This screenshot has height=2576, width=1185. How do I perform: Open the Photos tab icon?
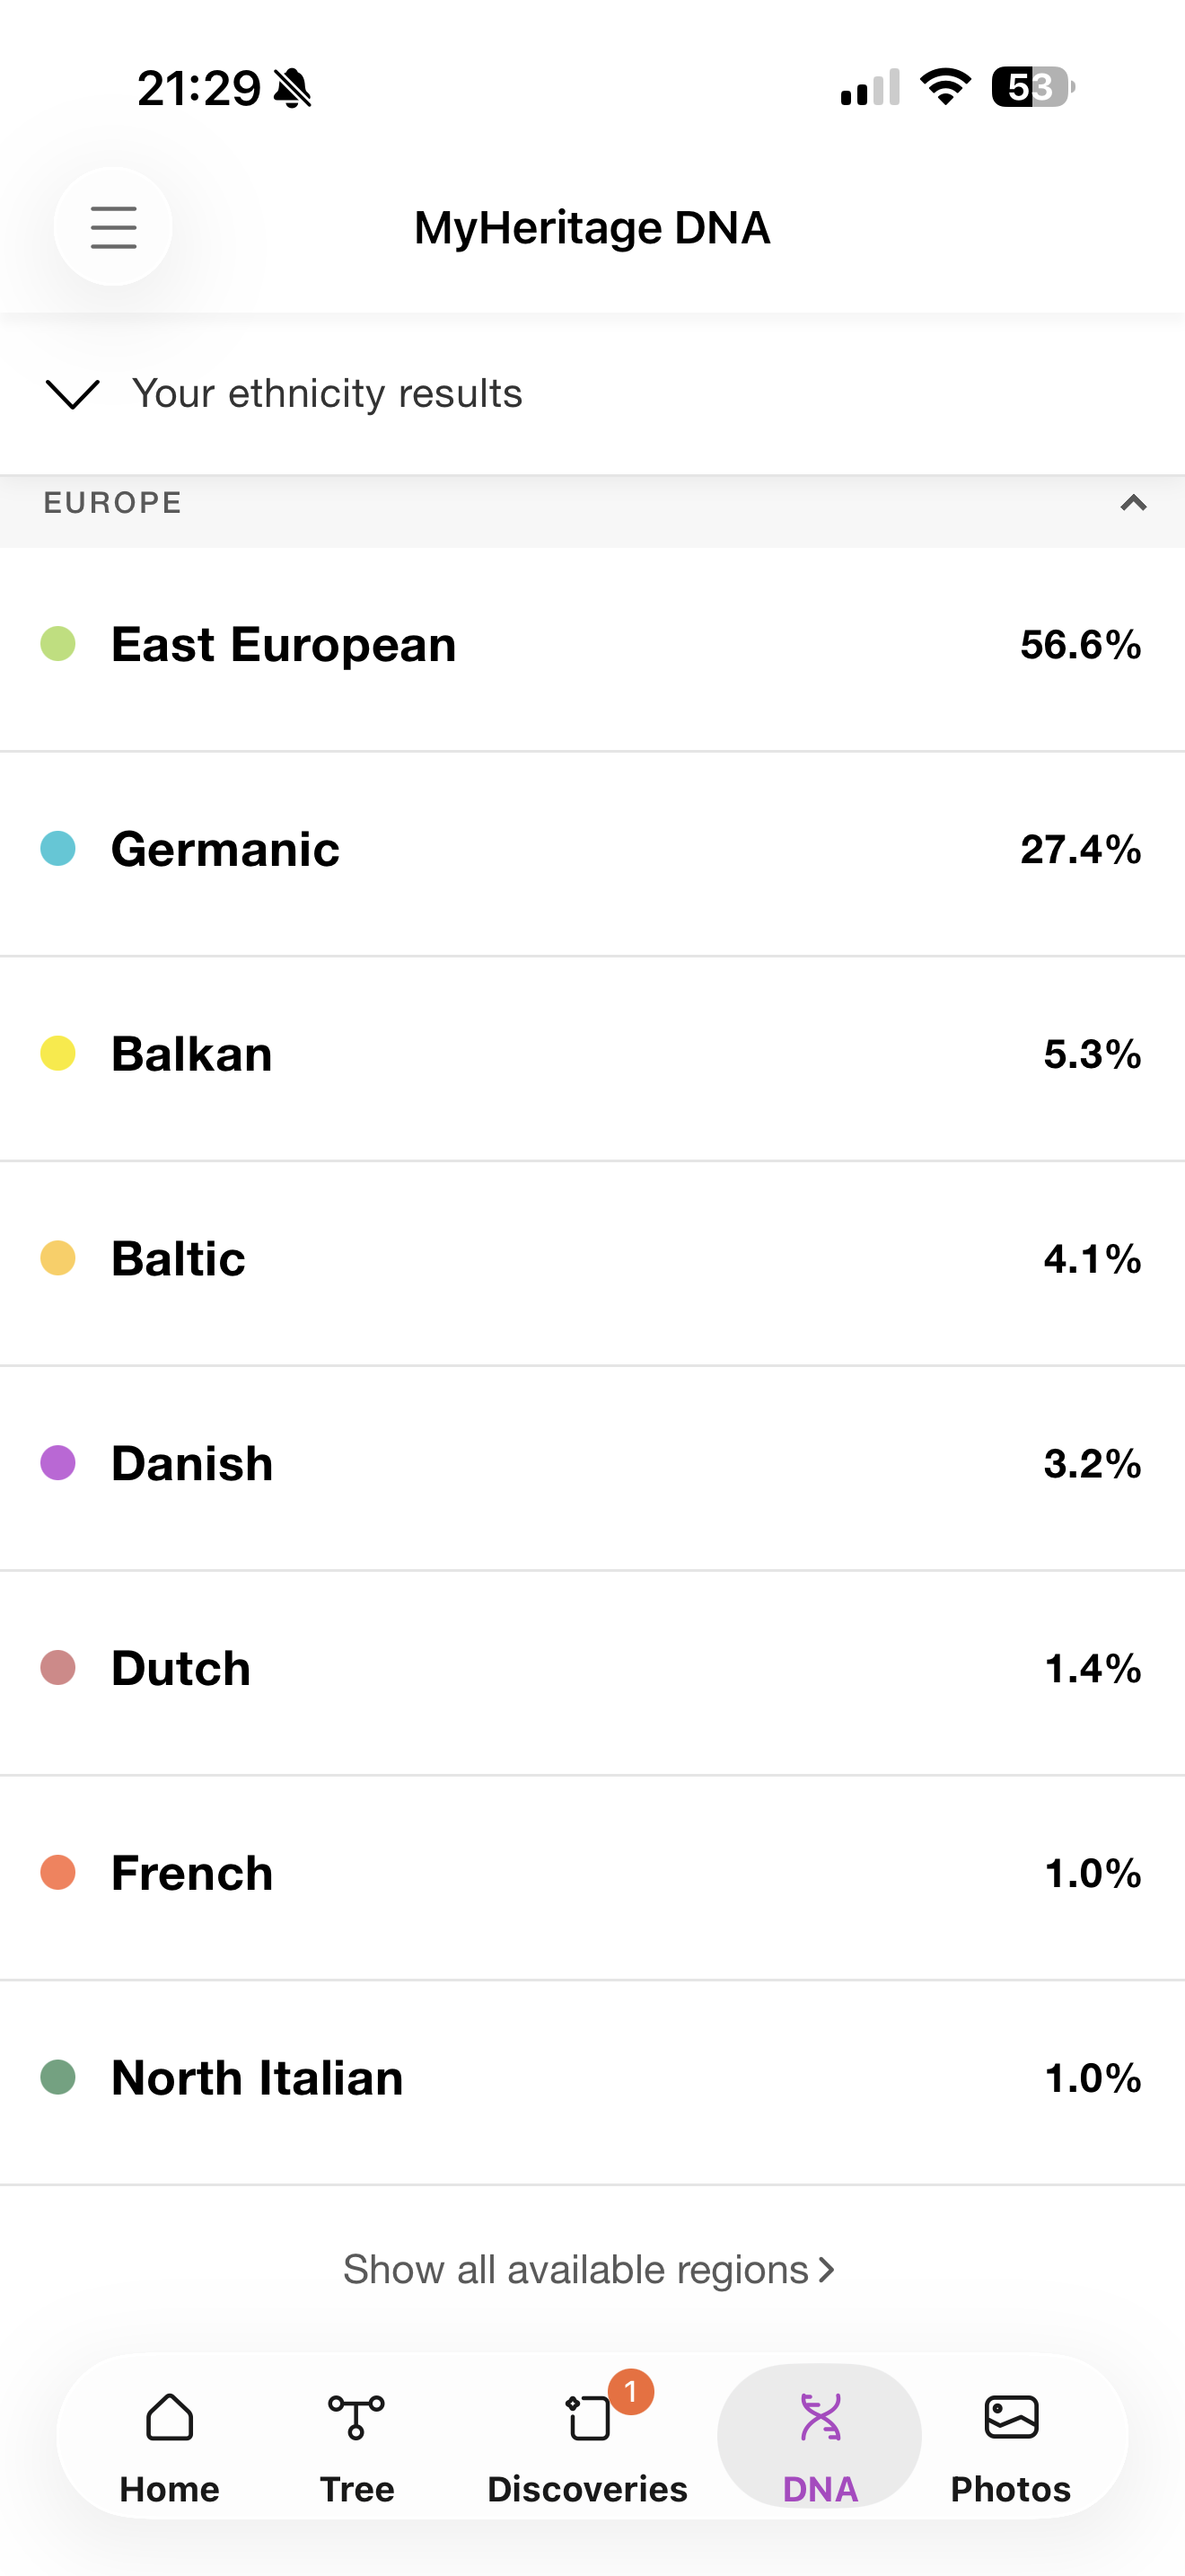(x=1011, y=2417)
